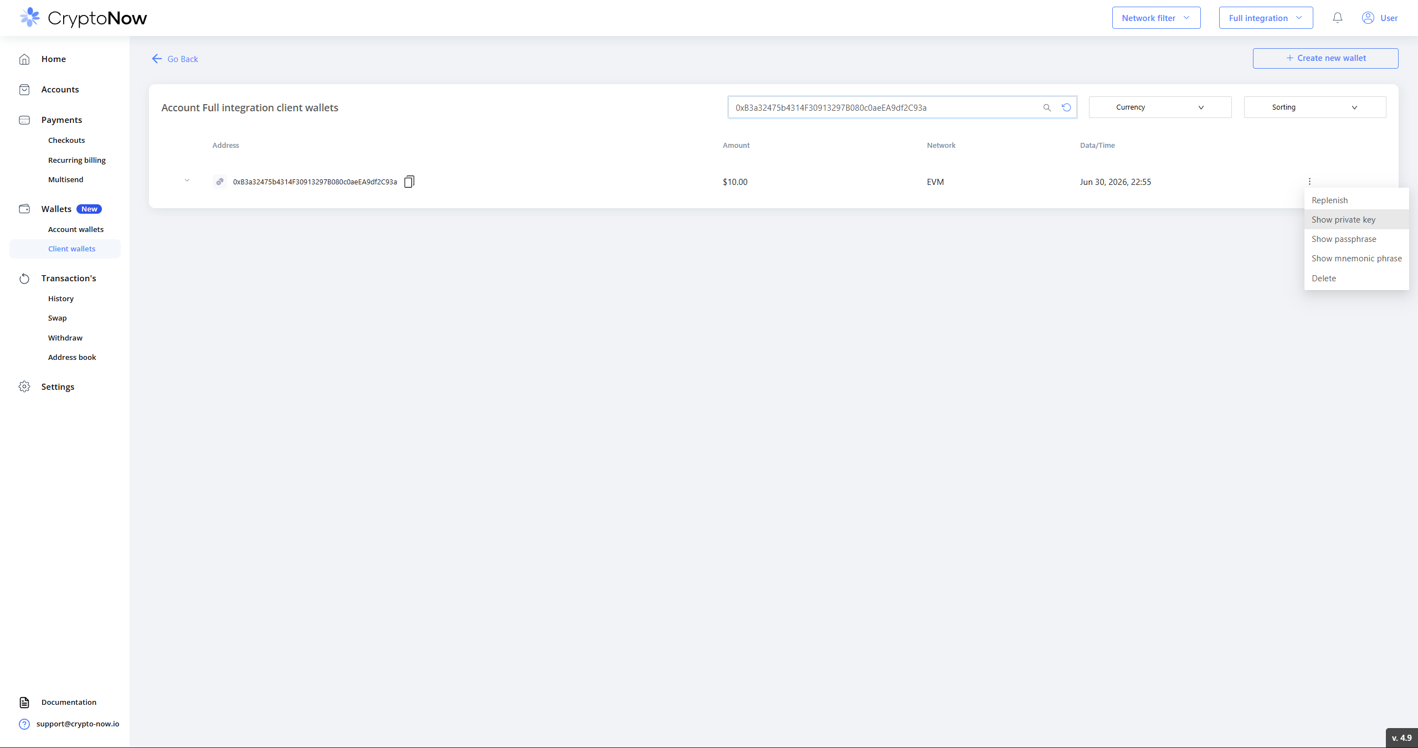Copy the wallet address
The height and width of the screenshot is (748, 1418).
tap(409, 182)
